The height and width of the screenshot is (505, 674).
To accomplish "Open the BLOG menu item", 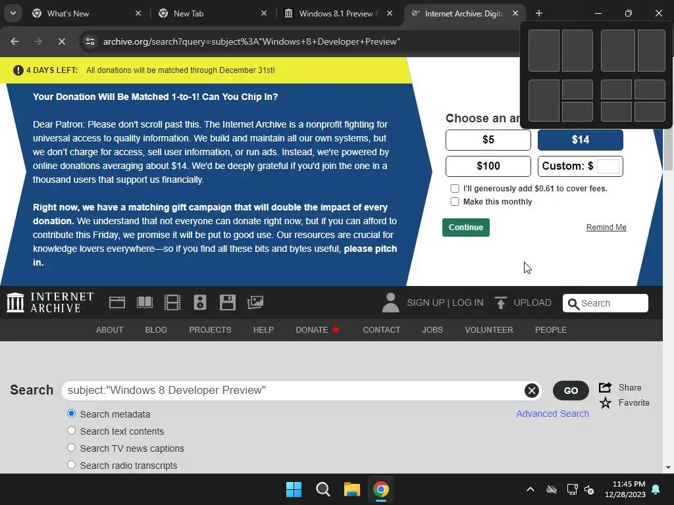I will click(156, 330).
